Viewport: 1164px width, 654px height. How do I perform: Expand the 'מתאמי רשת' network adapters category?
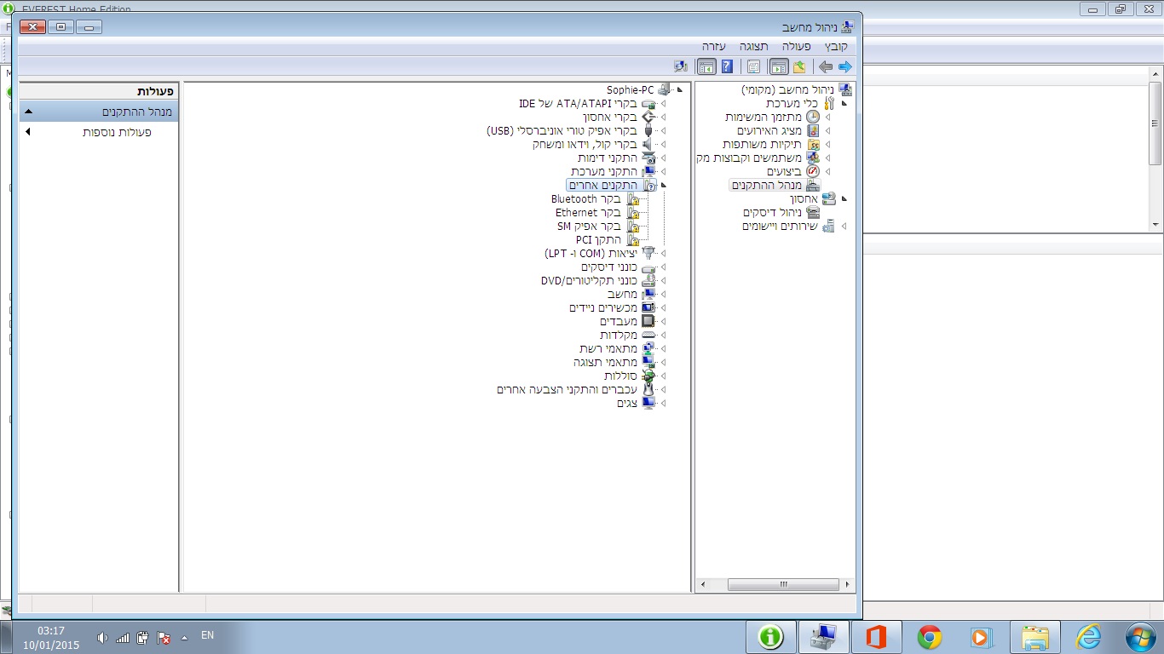coord(663,348)
